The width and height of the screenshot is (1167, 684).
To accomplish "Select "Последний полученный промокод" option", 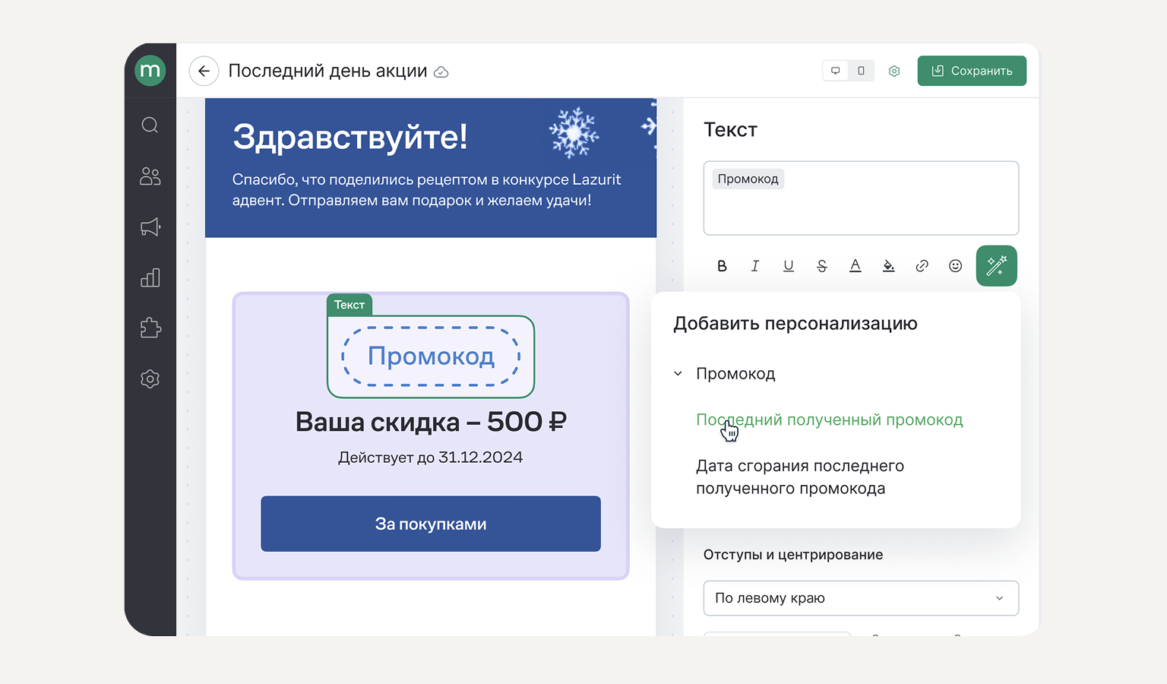I will [829, 420].
